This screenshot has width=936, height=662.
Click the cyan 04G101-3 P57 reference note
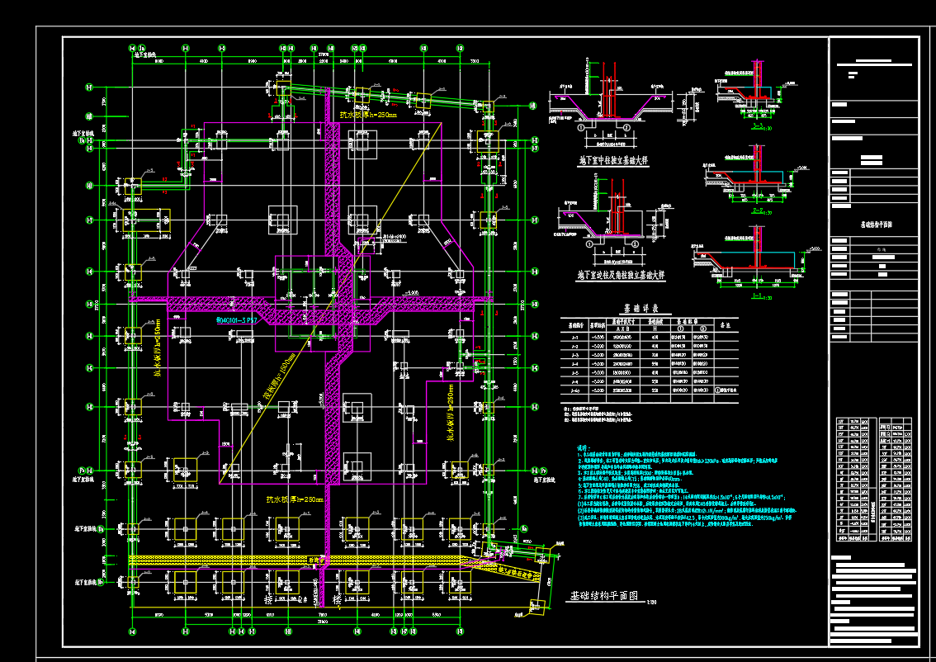tap(236, 320)
